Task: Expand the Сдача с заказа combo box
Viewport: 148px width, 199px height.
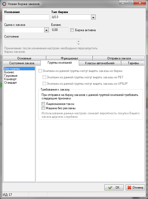Action: coord(46,30)
